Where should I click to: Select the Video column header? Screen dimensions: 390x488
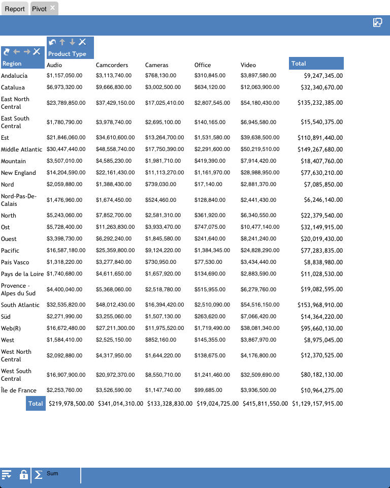(248, 65)
